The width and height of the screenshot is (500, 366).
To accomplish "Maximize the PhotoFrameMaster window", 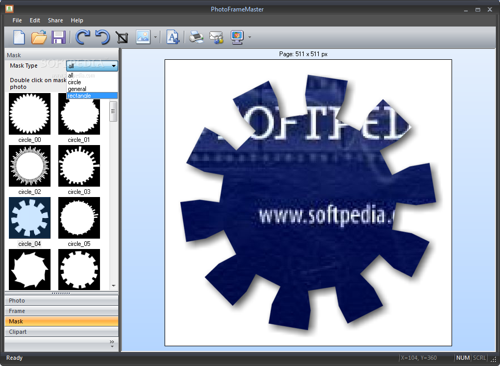I will pos(478,9).
